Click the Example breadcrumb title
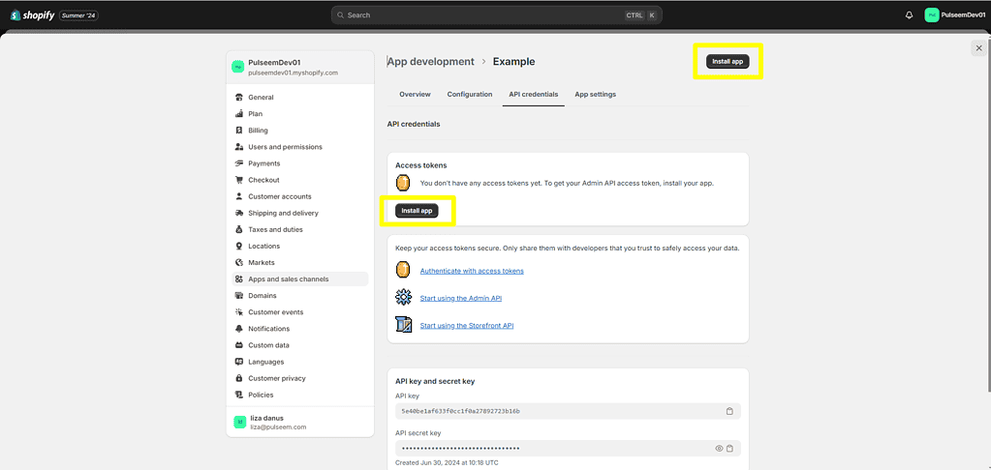 point(513,61)
